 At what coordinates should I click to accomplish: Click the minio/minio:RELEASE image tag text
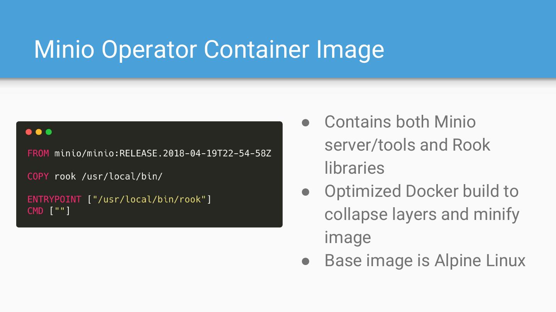tap(163, 153)
